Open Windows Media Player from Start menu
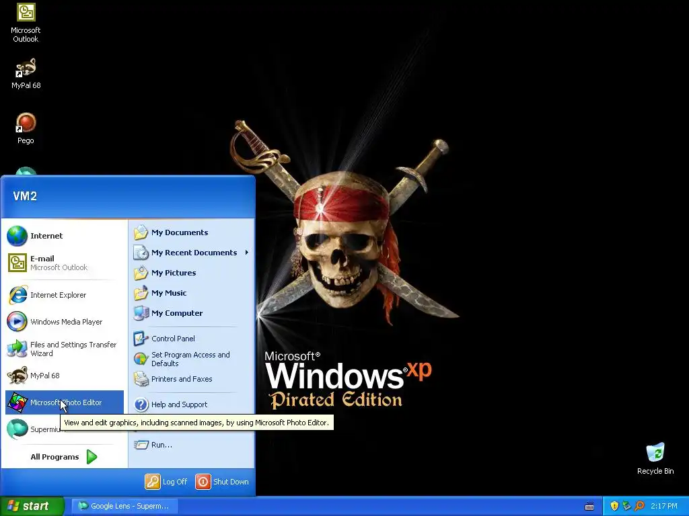The width and height of the screenshot is (689, 516). 64,322
